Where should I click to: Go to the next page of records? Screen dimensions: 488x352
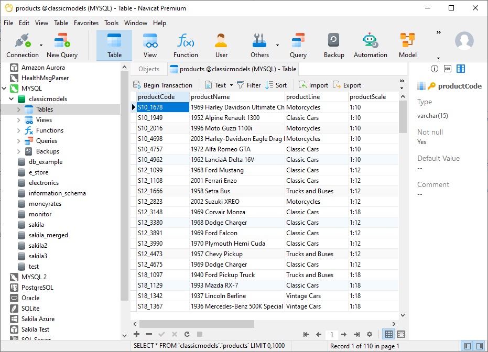tap(344, 334)
